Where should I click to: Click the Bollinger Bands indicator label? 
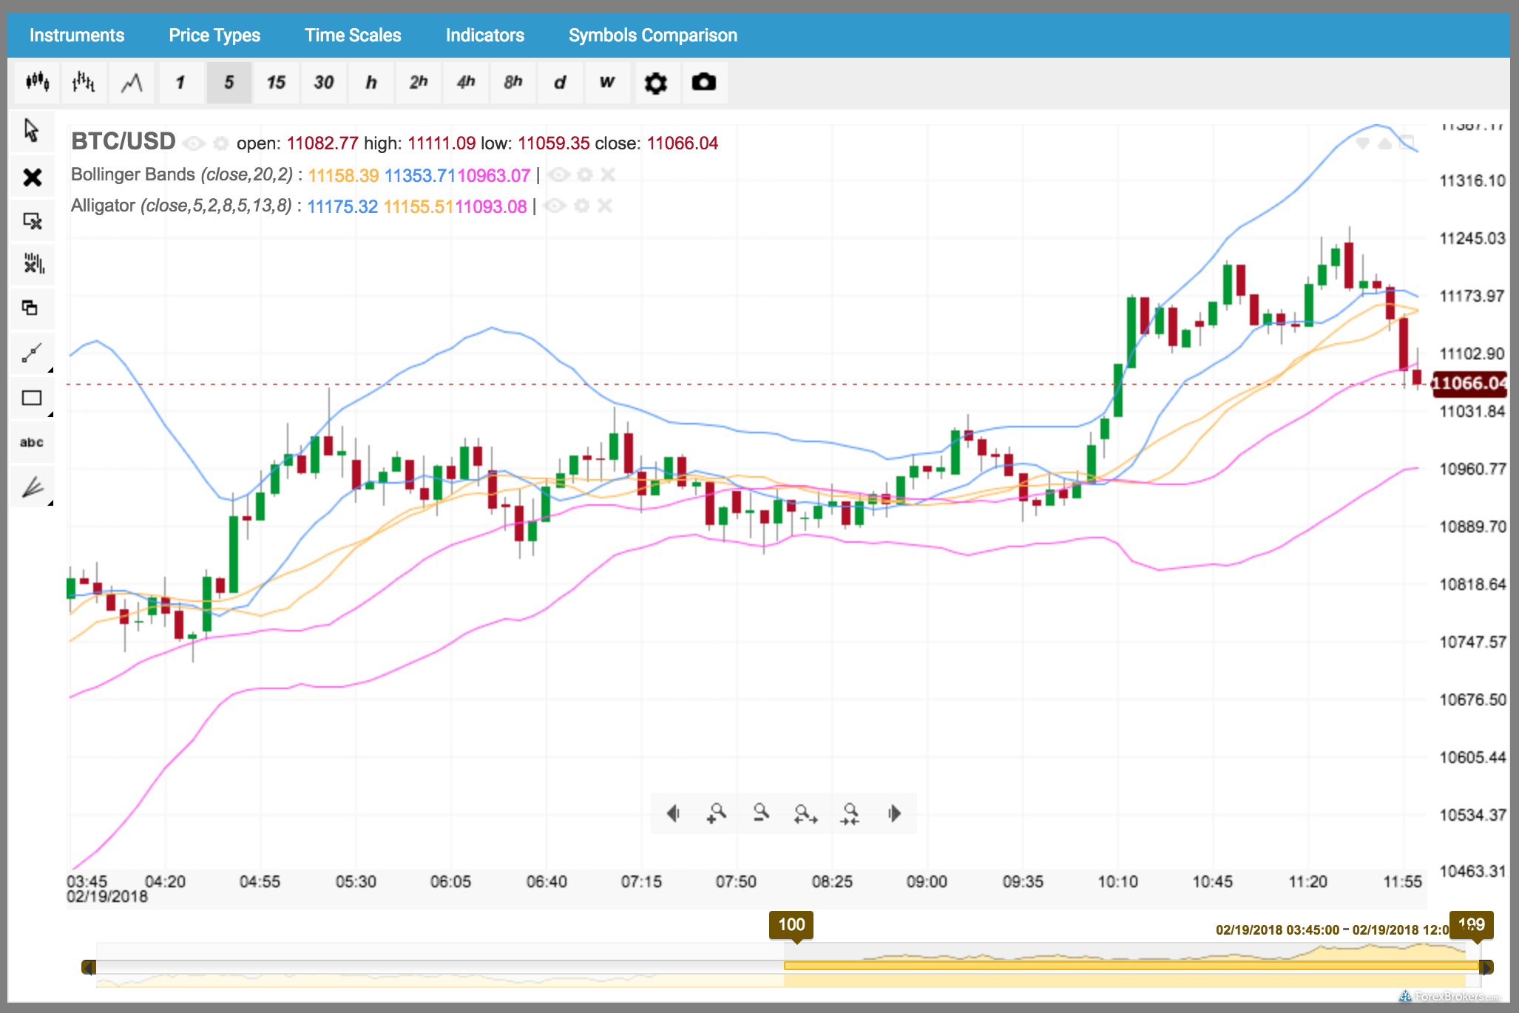coord(182,175)
